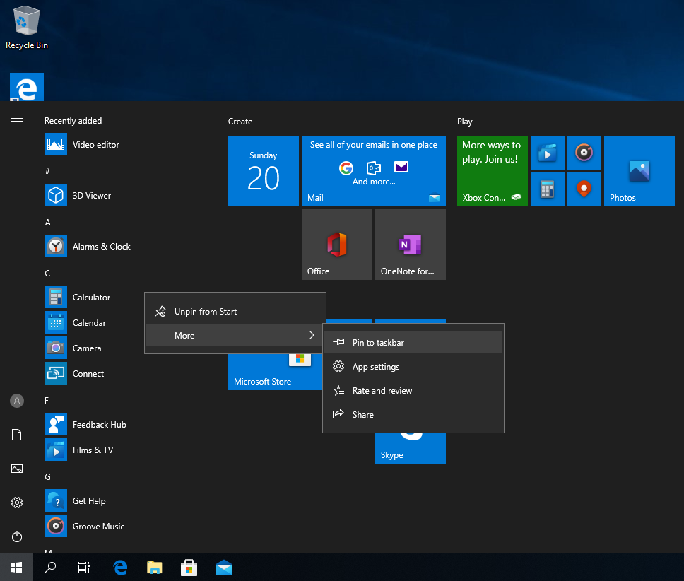The width and height of the screenshot is (684, 581).
Task: Click the 'A' letter header in app list
Action: (x=47, y=223)
